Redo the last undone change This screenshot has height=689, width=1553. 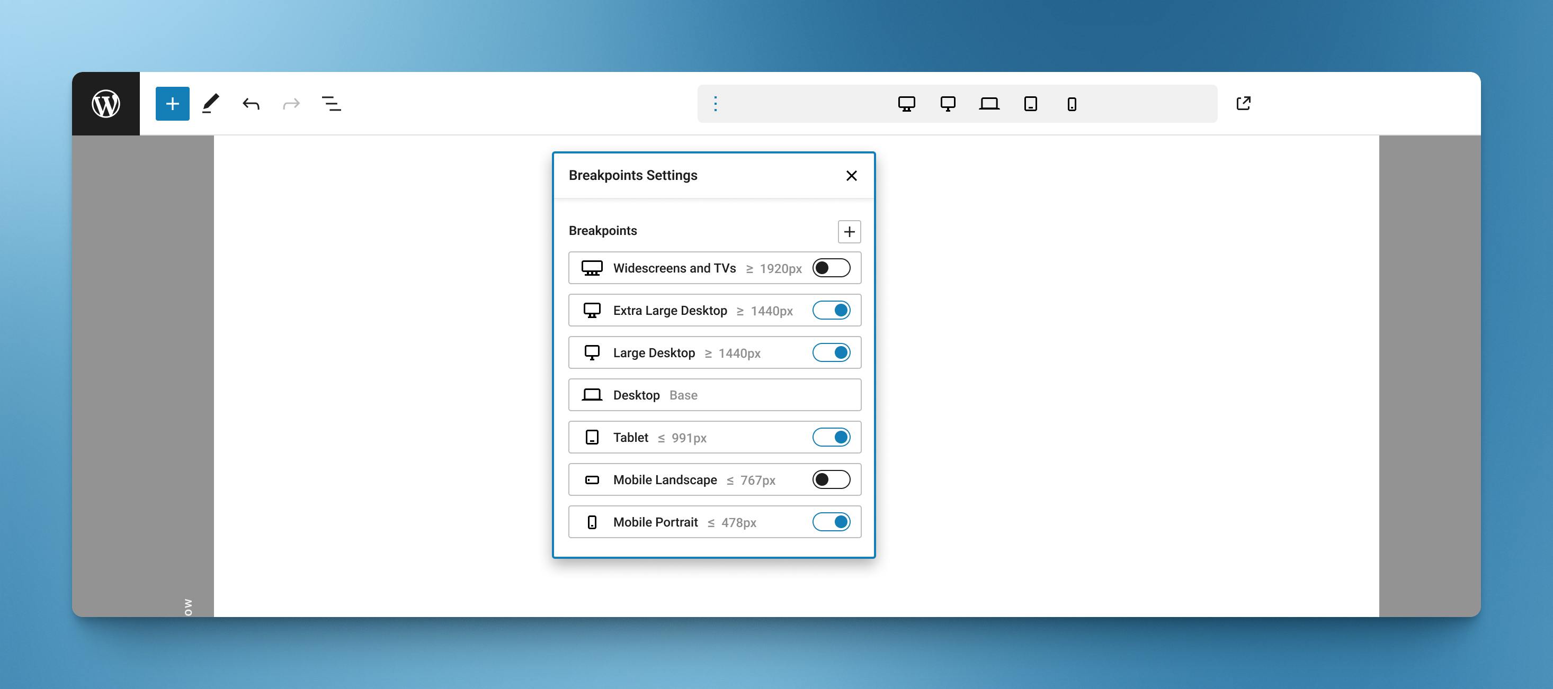coord(291,104)
